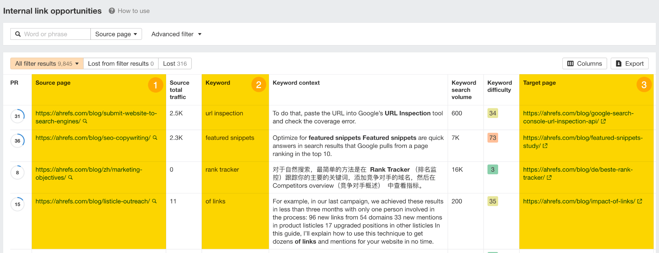Open the Advanced filter dropdown
Image resolution: width=659 pixels, height=253 pixels.
[176, 34]
